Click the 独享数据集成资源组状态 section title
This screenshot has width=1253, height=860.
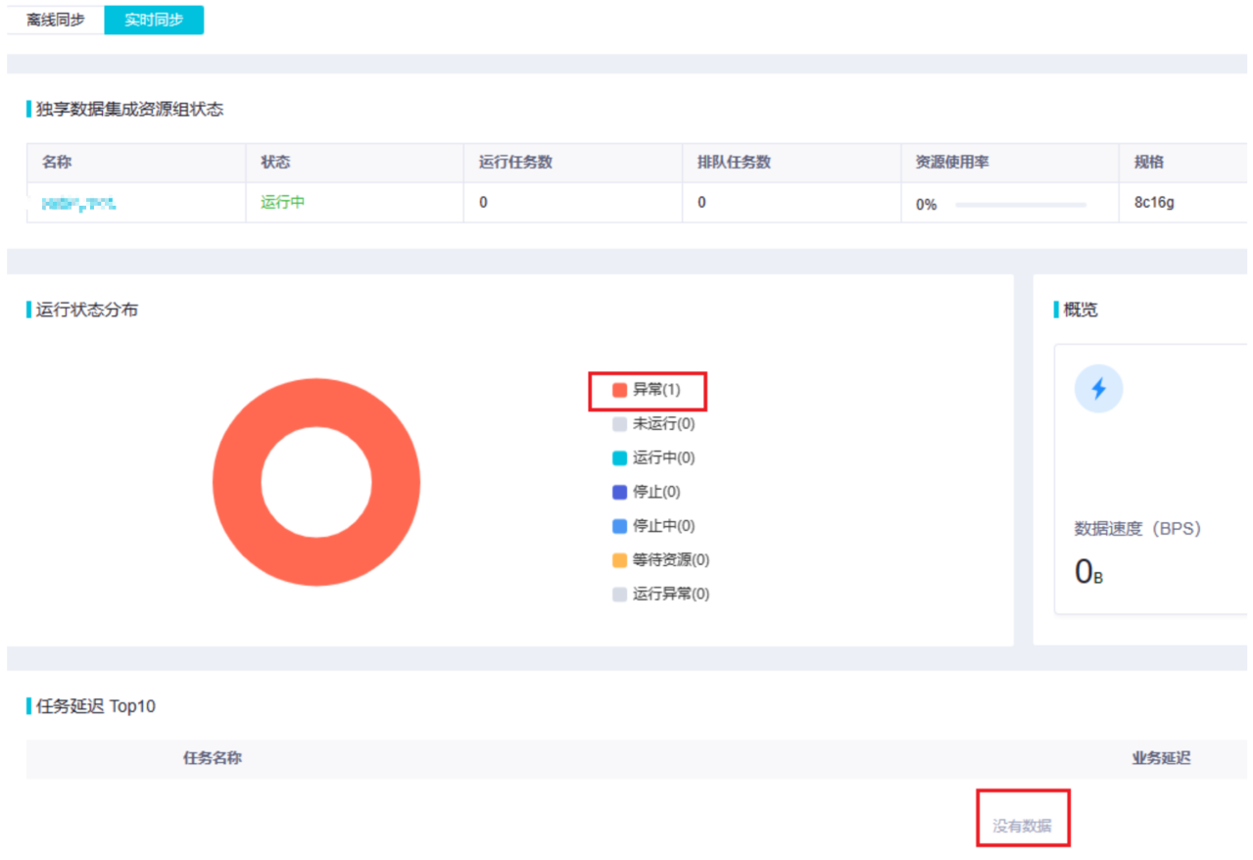130,110
